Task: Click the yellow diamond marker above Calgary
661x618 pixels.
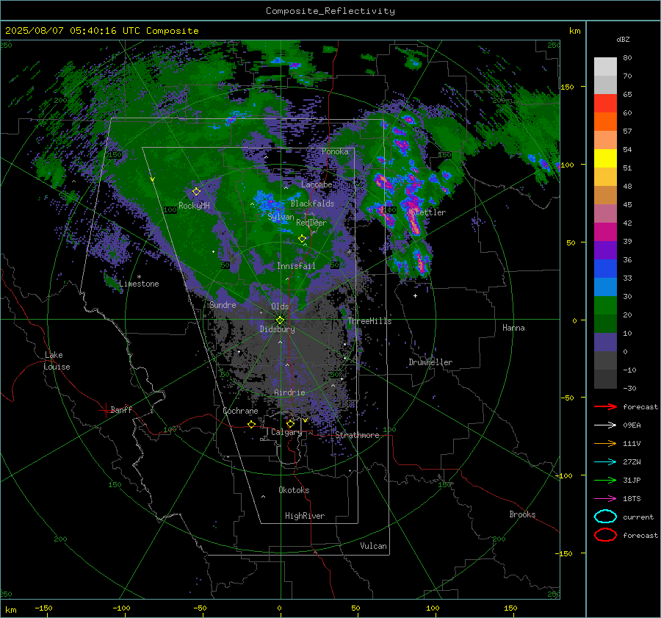Action: [x=290, y=423]
